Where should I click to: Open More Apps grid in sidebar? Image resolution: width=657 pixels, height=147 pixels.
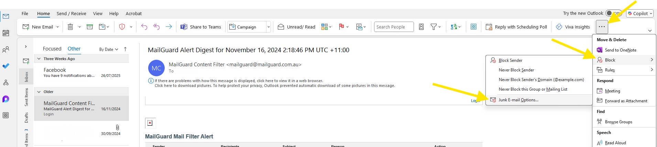(6, 115)
